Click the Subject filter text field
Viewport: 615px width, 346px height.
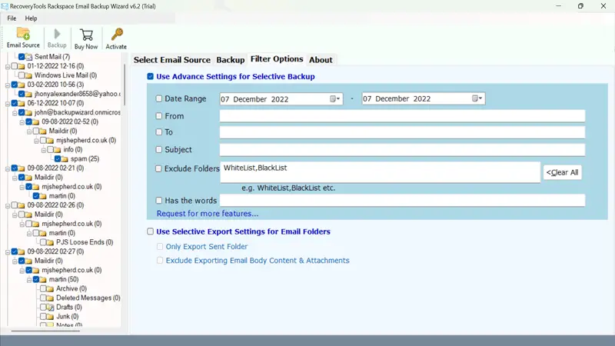click(x=402, y=150)
